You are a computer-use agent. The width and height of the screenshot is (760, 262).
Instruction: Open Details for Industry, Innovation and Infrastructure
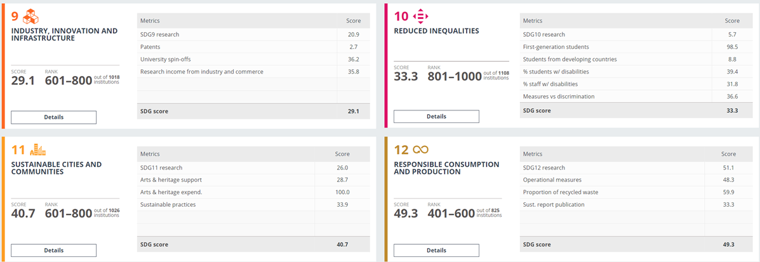(53, 117)
